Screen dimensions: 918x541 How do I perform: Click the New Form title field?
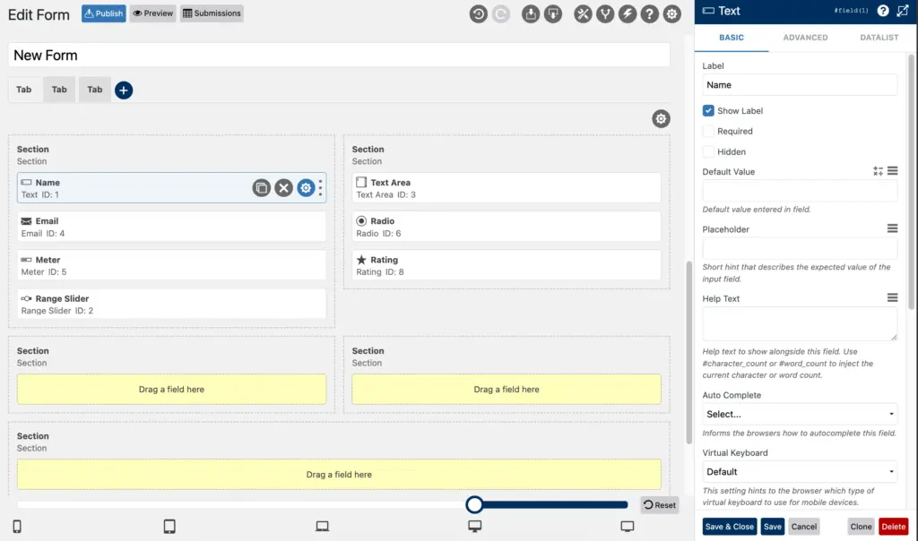341,55
